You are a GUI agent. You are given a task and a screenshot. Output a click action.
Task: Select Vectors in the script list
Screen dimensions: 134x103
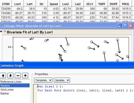tap(15, 86)
